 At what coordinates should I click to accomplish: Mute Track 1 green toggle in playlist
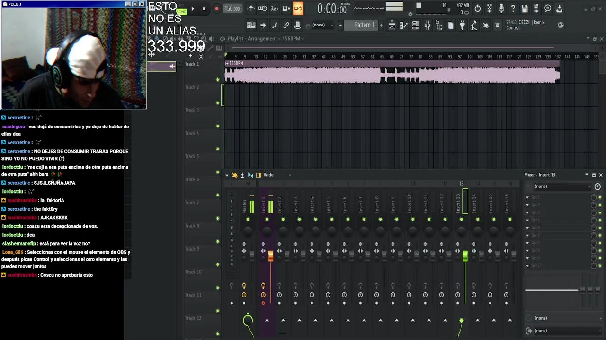pos(218,80)
